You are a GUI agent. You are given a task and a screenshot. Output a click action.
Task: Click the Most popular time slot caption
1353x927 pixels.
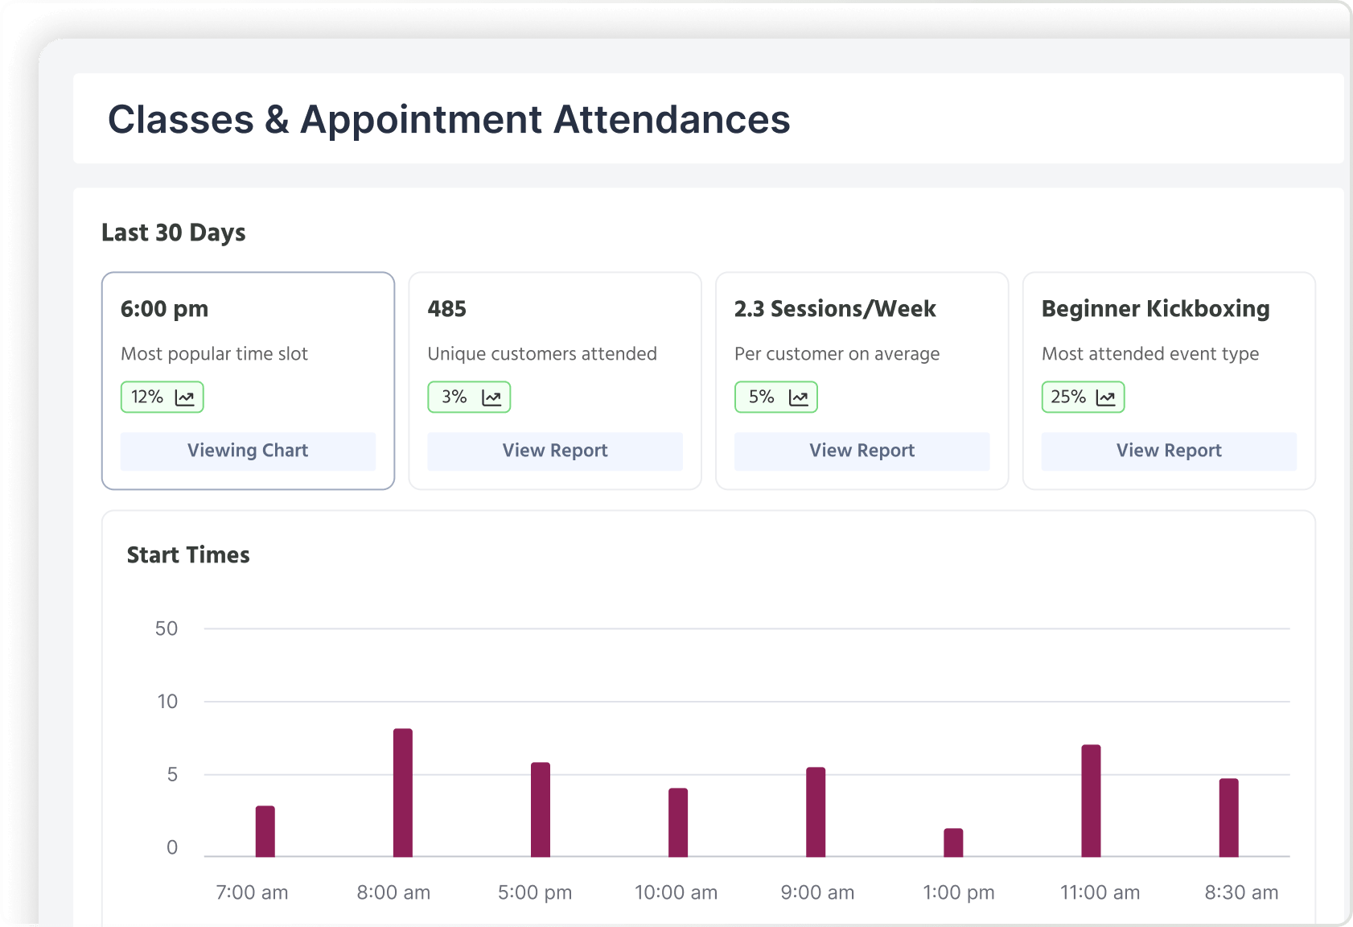(x=214, y=354)
